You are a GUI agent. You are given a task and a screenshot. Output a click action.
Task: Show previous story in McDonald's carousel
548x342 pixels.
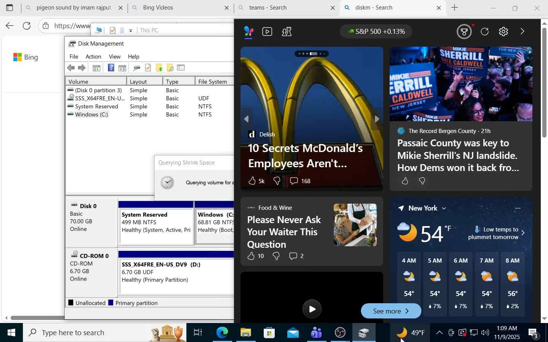pyautogui.click(x=246, y=119)
